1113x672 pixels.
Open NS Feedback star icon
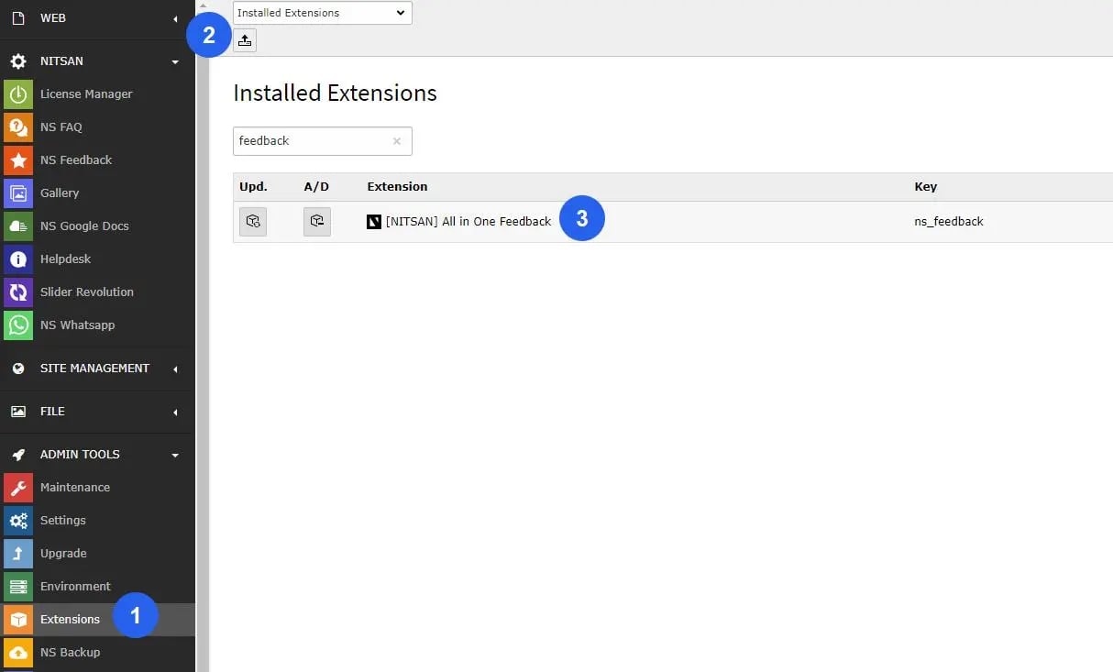pyautogui.click(x=18, y=160)
